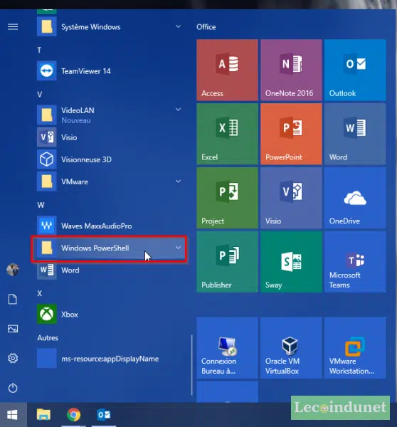Screen dimensions: 397x427
Task: Expand the VMware folder chevron
Action: [x=178, y=181]
